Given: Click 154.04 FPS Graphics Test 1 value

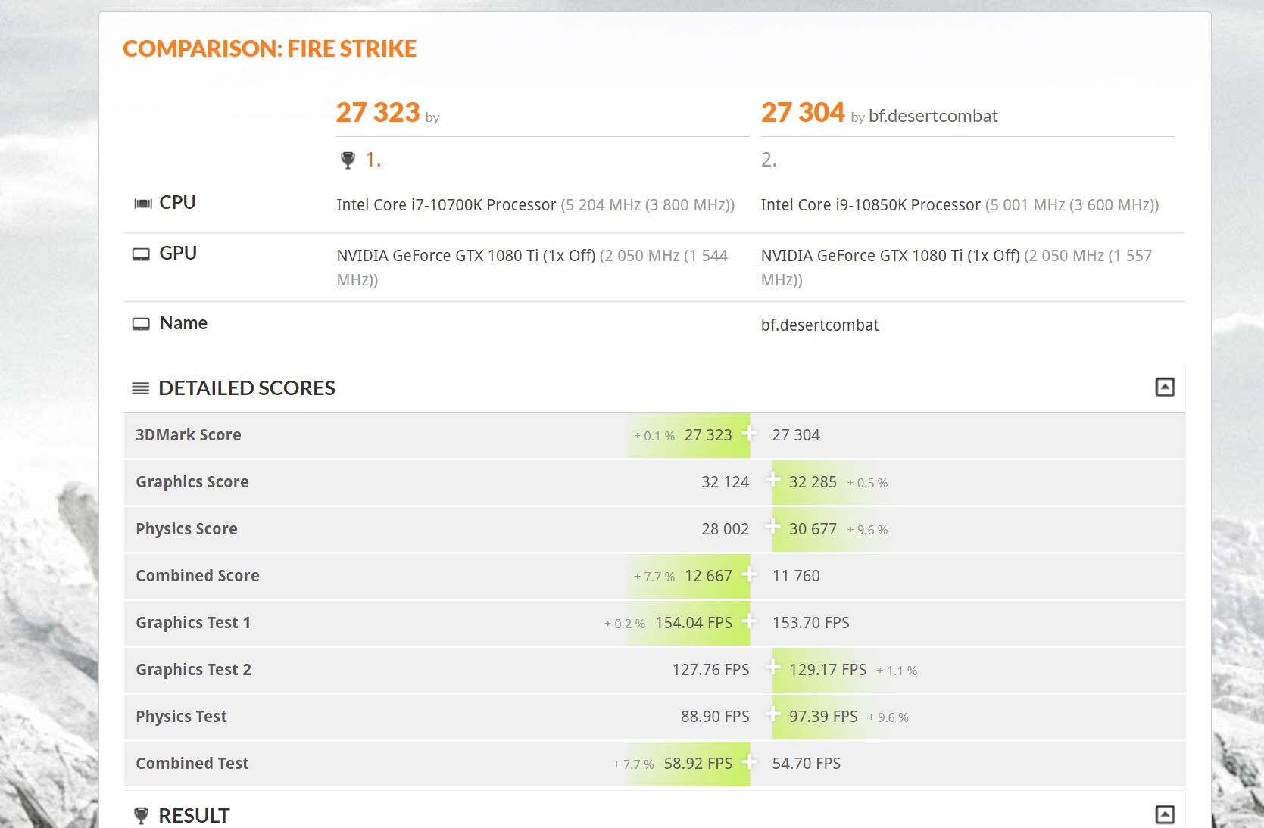Looking at the screenshot, I should pos(694,623).
